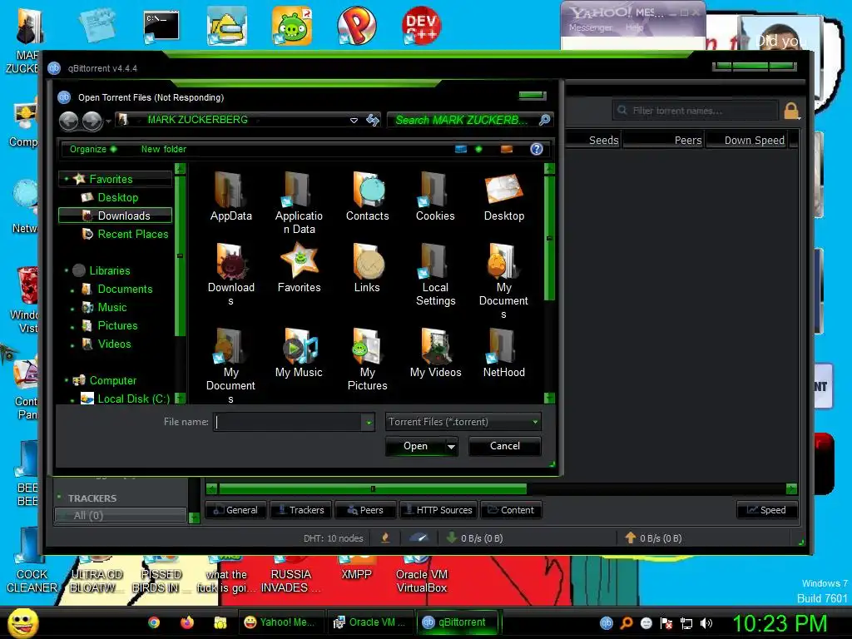The height and width of the screenshot is (639, 852).
Task: Select the My Videos folder
Action: (x=435, y=352)
